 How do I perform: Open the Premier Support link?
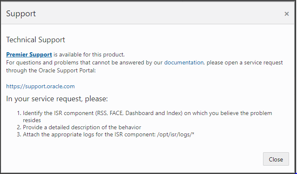[29, 54]
